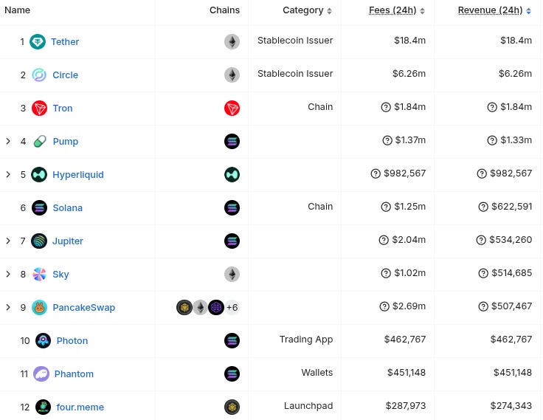
Task: Click the Ethereum chain icon in Tether row
Action: pos(232,42)
